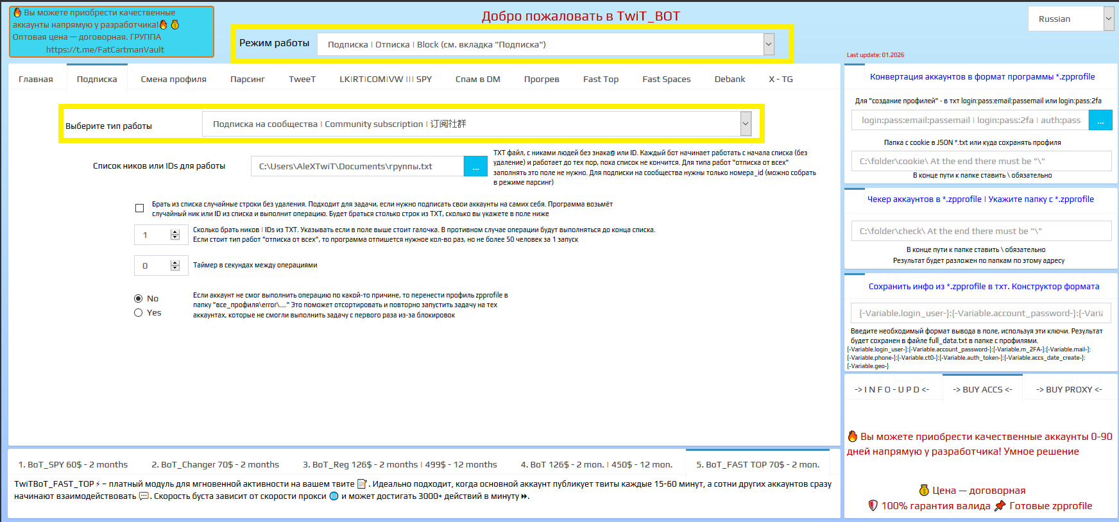Click the browse button beside the login:pass field
Screen dimensions: 1119x522
click(1100, 120)
